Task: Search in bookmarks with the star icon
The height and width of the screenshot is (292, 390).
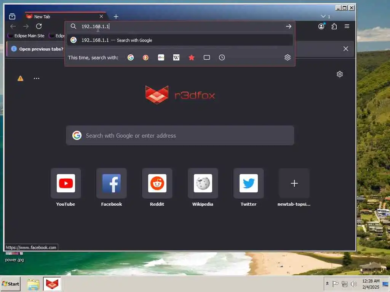Action: 192,58
